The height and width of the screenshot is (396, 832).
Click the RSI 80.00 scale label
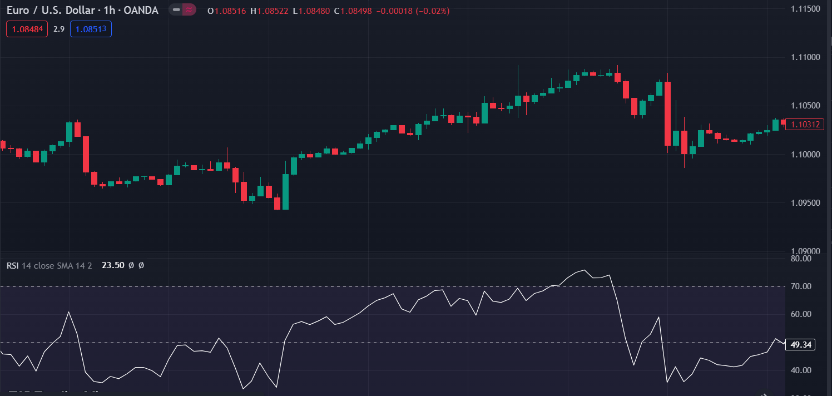point(801,259)
